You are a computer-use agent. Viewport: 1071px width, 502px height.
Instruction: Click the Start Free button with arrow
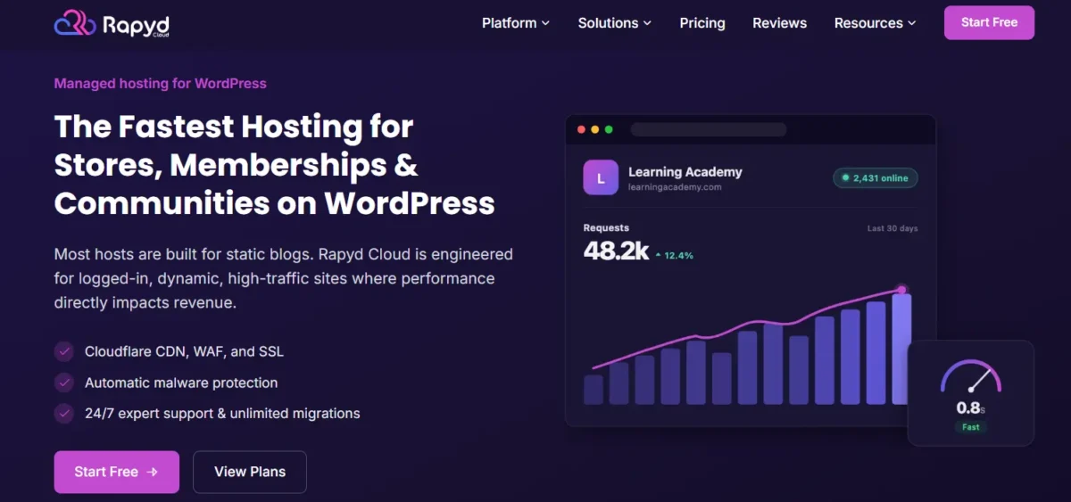(x=116, y=472)
